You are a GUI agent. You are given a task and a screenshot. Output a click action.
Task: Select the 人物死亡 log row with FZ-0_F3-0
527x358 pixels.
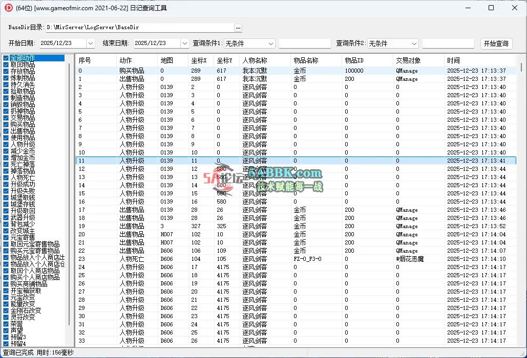click(x=256, y=259)
